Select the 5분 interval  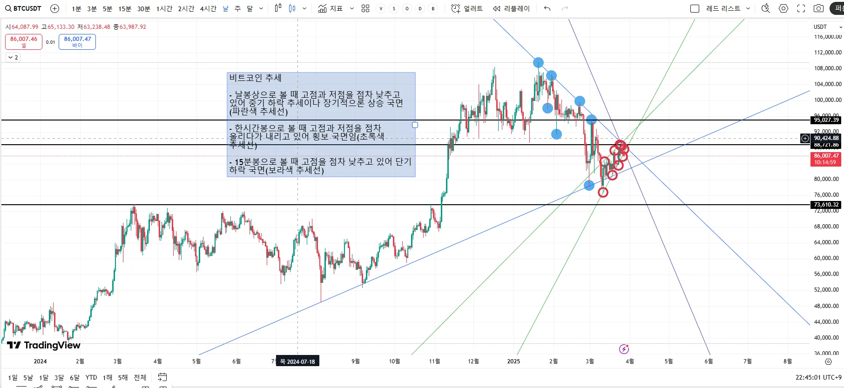(x=108, y=8)
